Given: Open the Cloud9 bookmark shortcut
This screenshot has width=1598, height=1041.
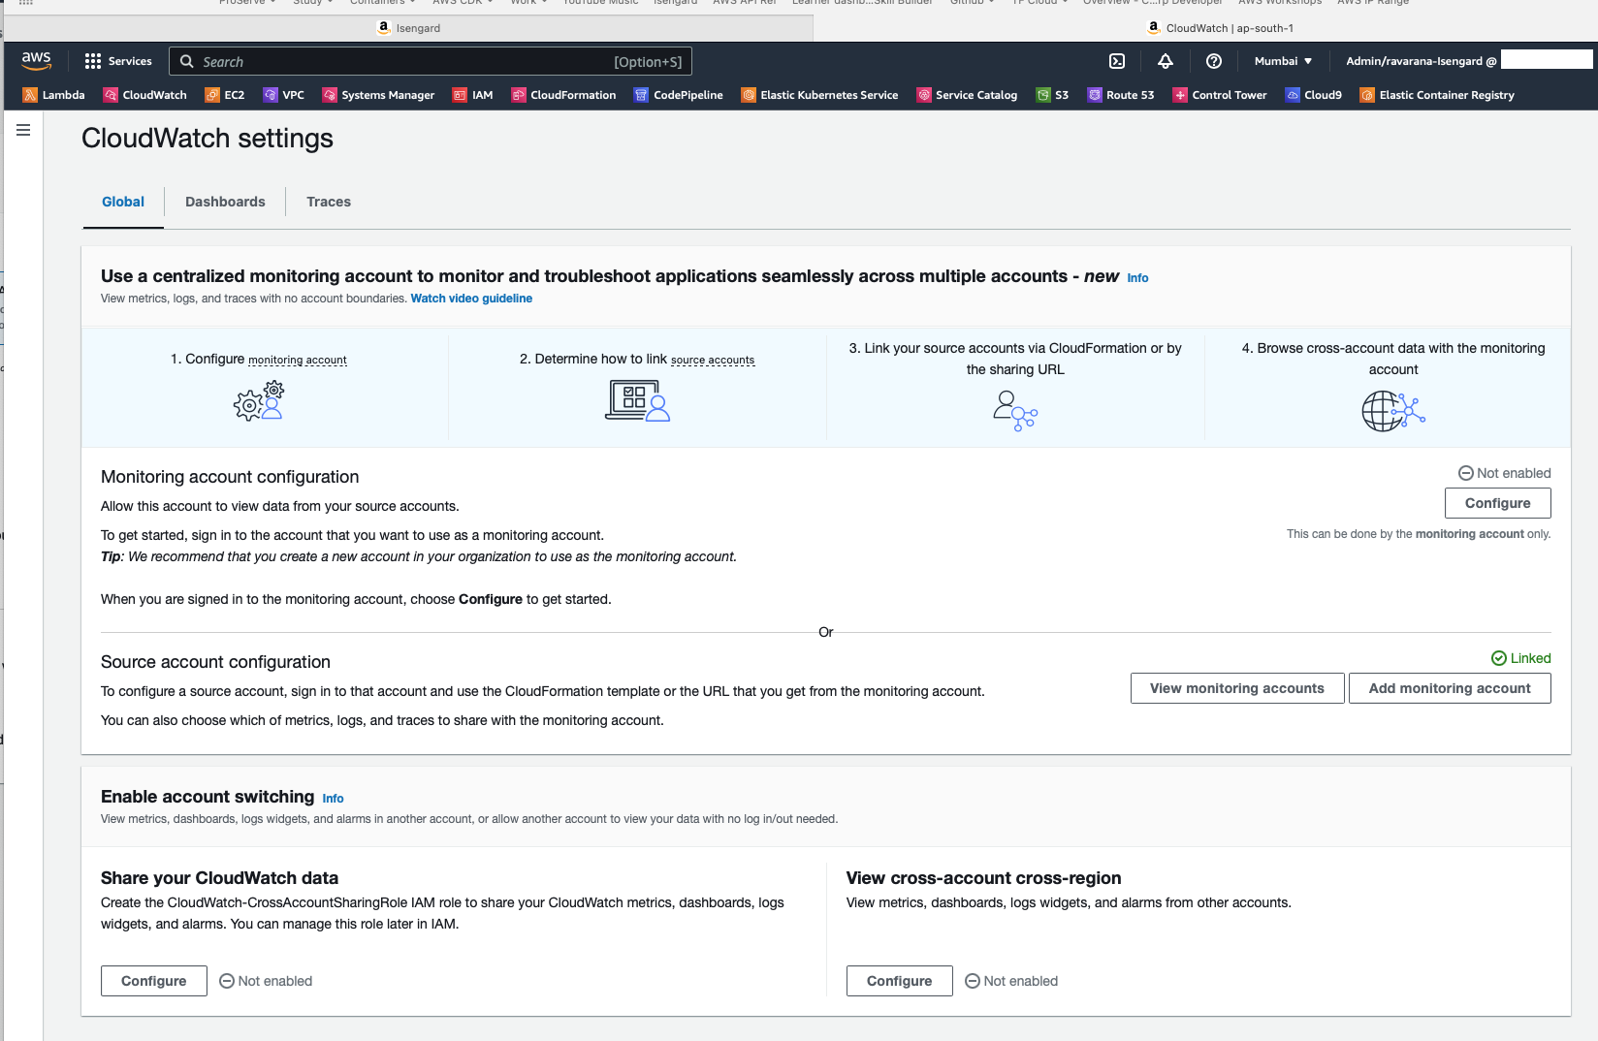Looking at the screenshot, I should coord(1314,95).
